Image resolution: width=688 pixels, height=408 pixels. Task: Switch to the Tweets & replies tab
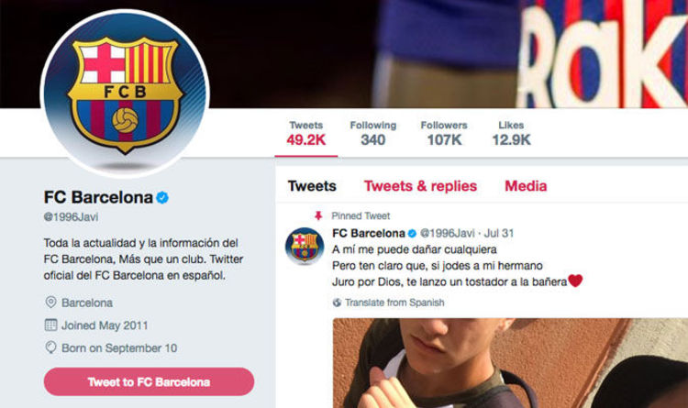coord(420,186)
